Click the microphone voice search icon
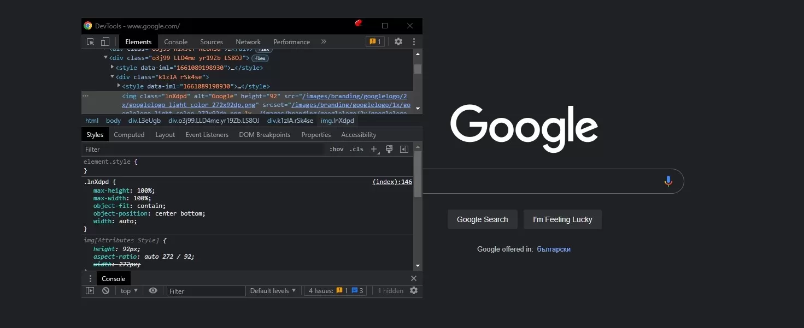804x328 pixels. click(668, 181)
